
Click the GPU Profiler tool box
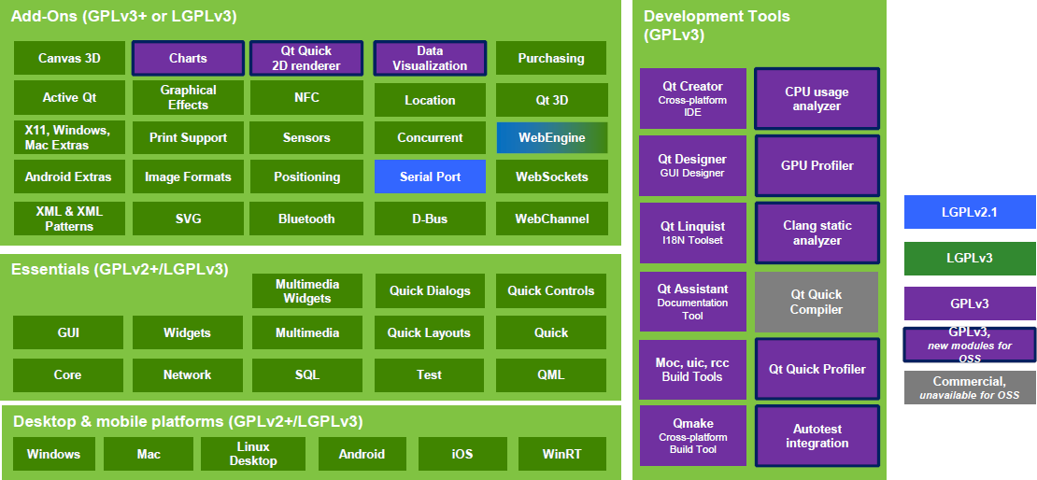click(817, 165)
